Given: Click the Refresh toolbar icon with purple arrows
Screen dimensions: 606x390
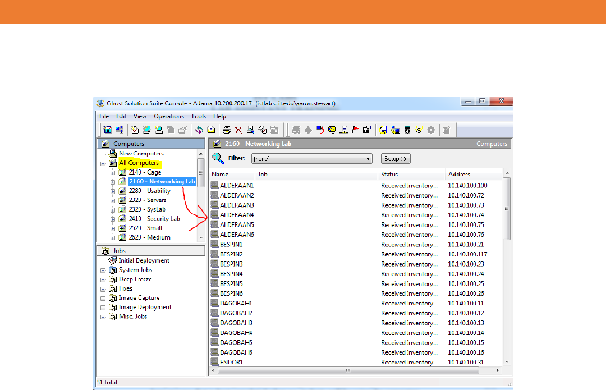Looking at the screenshot, I should [x=199, y=130].
